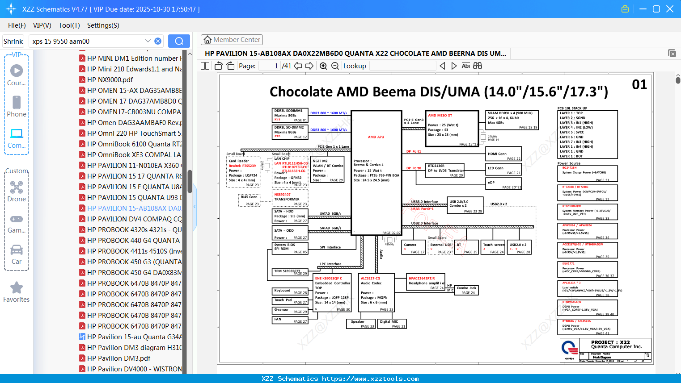Open the Game console category
The image size is (681, 383).
point(17,223)
